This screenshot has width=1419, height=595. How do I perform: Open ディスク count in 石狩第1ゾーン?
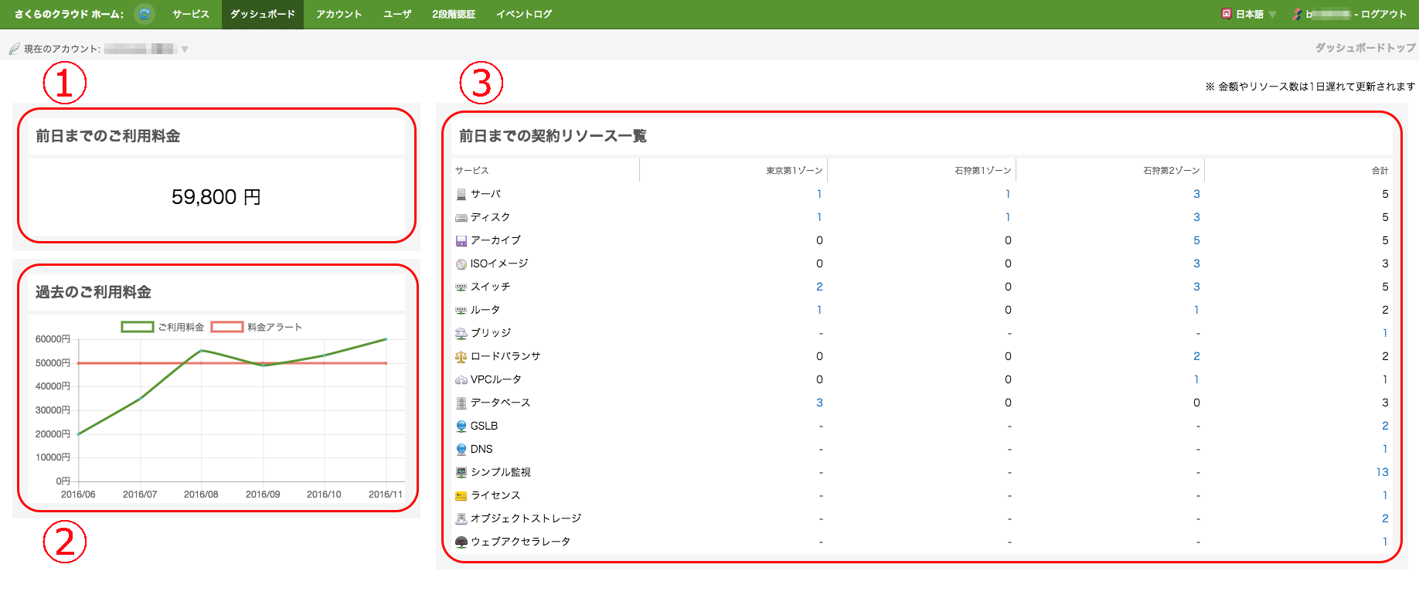coord(1008,217)
